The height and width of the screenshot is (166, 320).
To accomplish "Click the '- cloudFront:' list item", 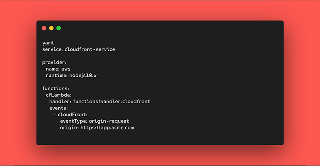I will click(70, 115).
